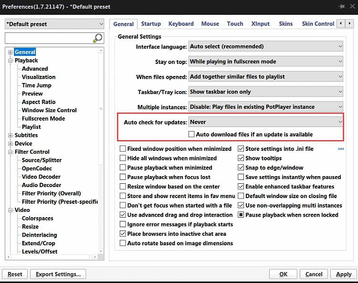The width and height of the screenshot is (358, 283).
Task: Confirm with the OK button
Action: point(284,274)
